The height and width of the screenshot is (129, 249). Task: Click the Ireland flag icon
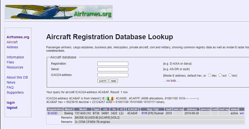(110, 99)
